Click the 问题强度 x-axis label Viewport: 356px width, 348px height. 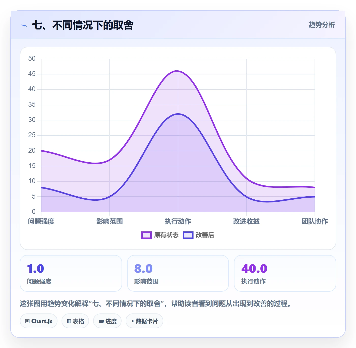coord(41,222)
